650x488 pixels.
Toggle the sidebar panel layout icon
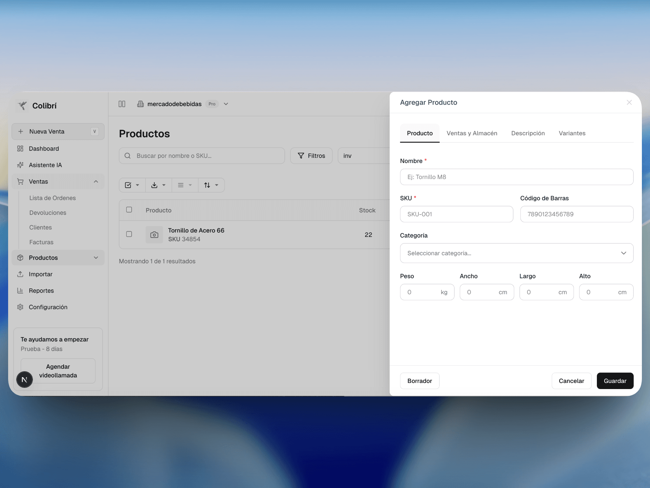pyautogui.click(x=122, y=104)
